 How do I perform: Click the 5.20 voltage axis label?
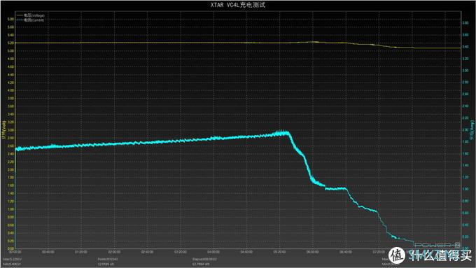(x=10, y=43)
